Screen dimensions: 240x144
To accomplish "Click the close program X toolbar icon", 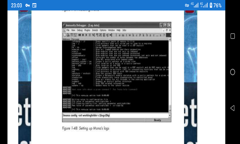I will tap(83, 35).
